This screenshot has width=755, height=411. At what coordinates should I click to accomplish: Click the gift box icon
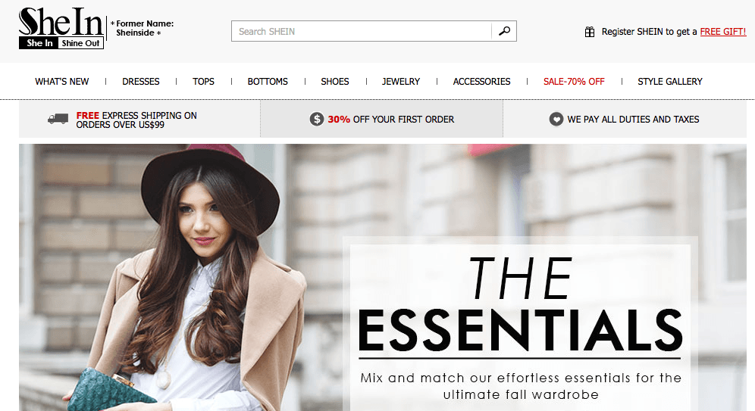click(x=589, y=33)
